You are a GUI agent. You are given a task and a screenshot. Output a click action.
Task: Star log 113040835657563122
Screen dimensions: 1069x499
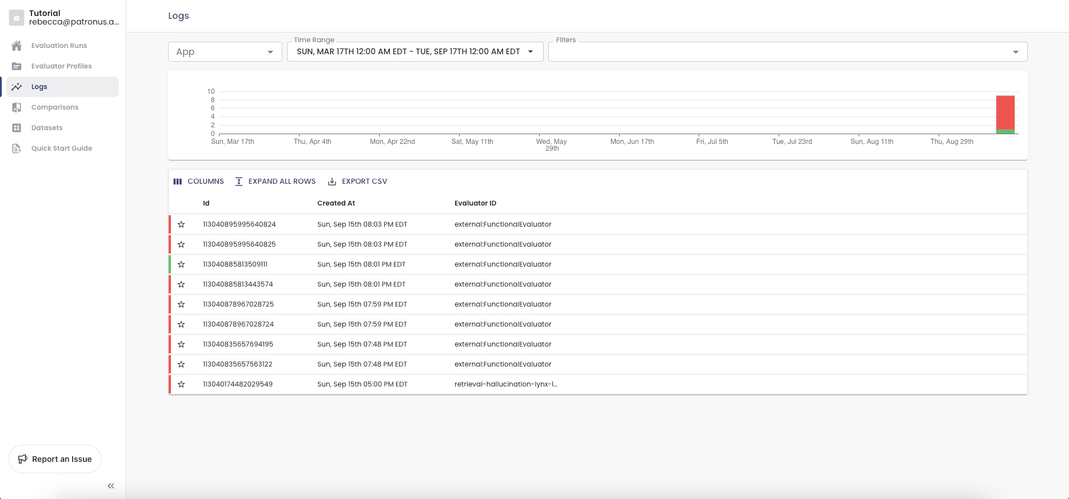pyautogui.click(x=181, y=364)
